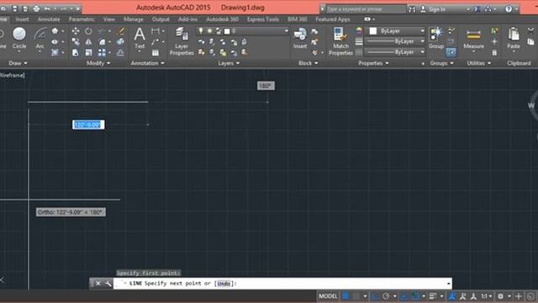Switch to the Parametric tab

(x=82, y=19)
